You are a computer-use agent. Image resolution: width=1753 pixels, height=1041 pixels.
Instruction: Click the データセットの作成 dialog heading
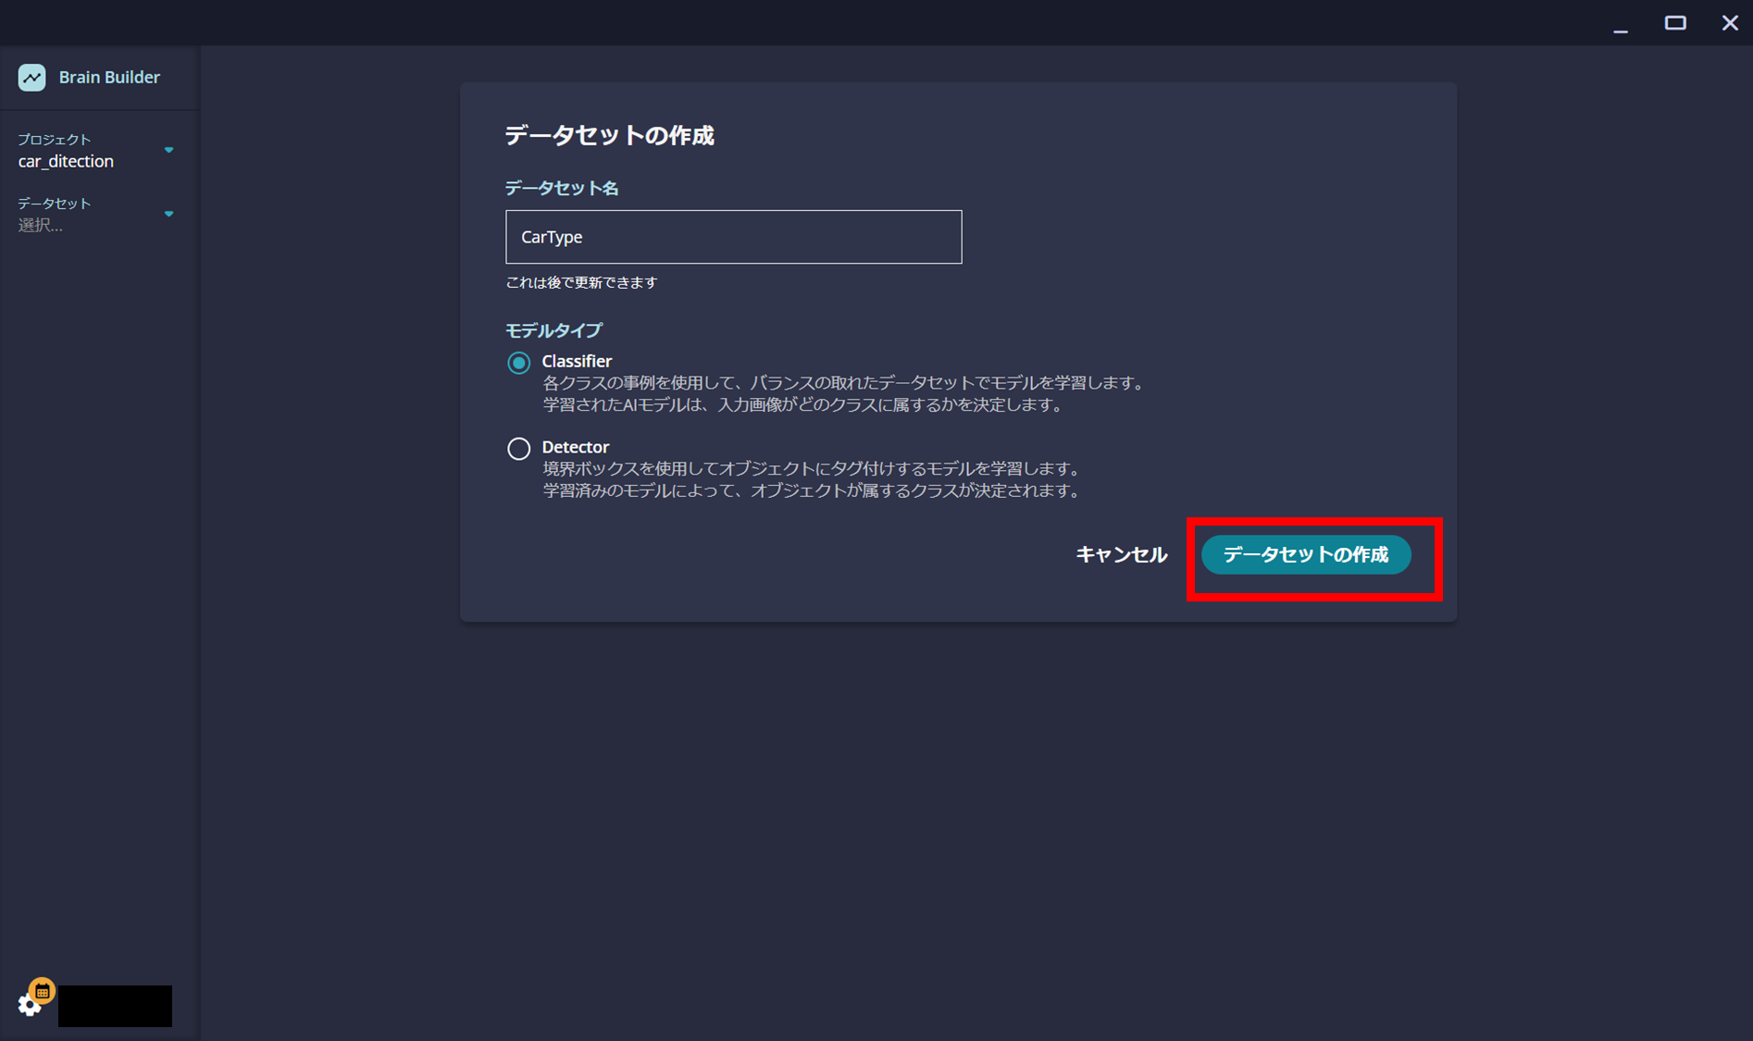tap(609, 136)
